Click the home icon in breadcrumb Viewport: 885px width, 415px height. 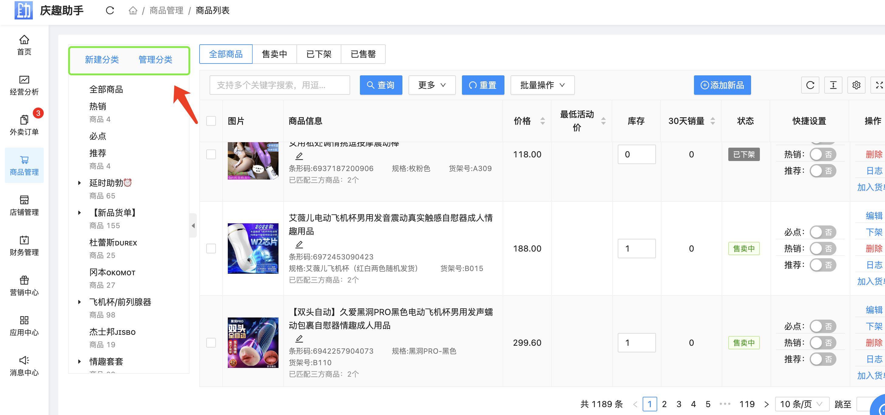click(133, 11)
